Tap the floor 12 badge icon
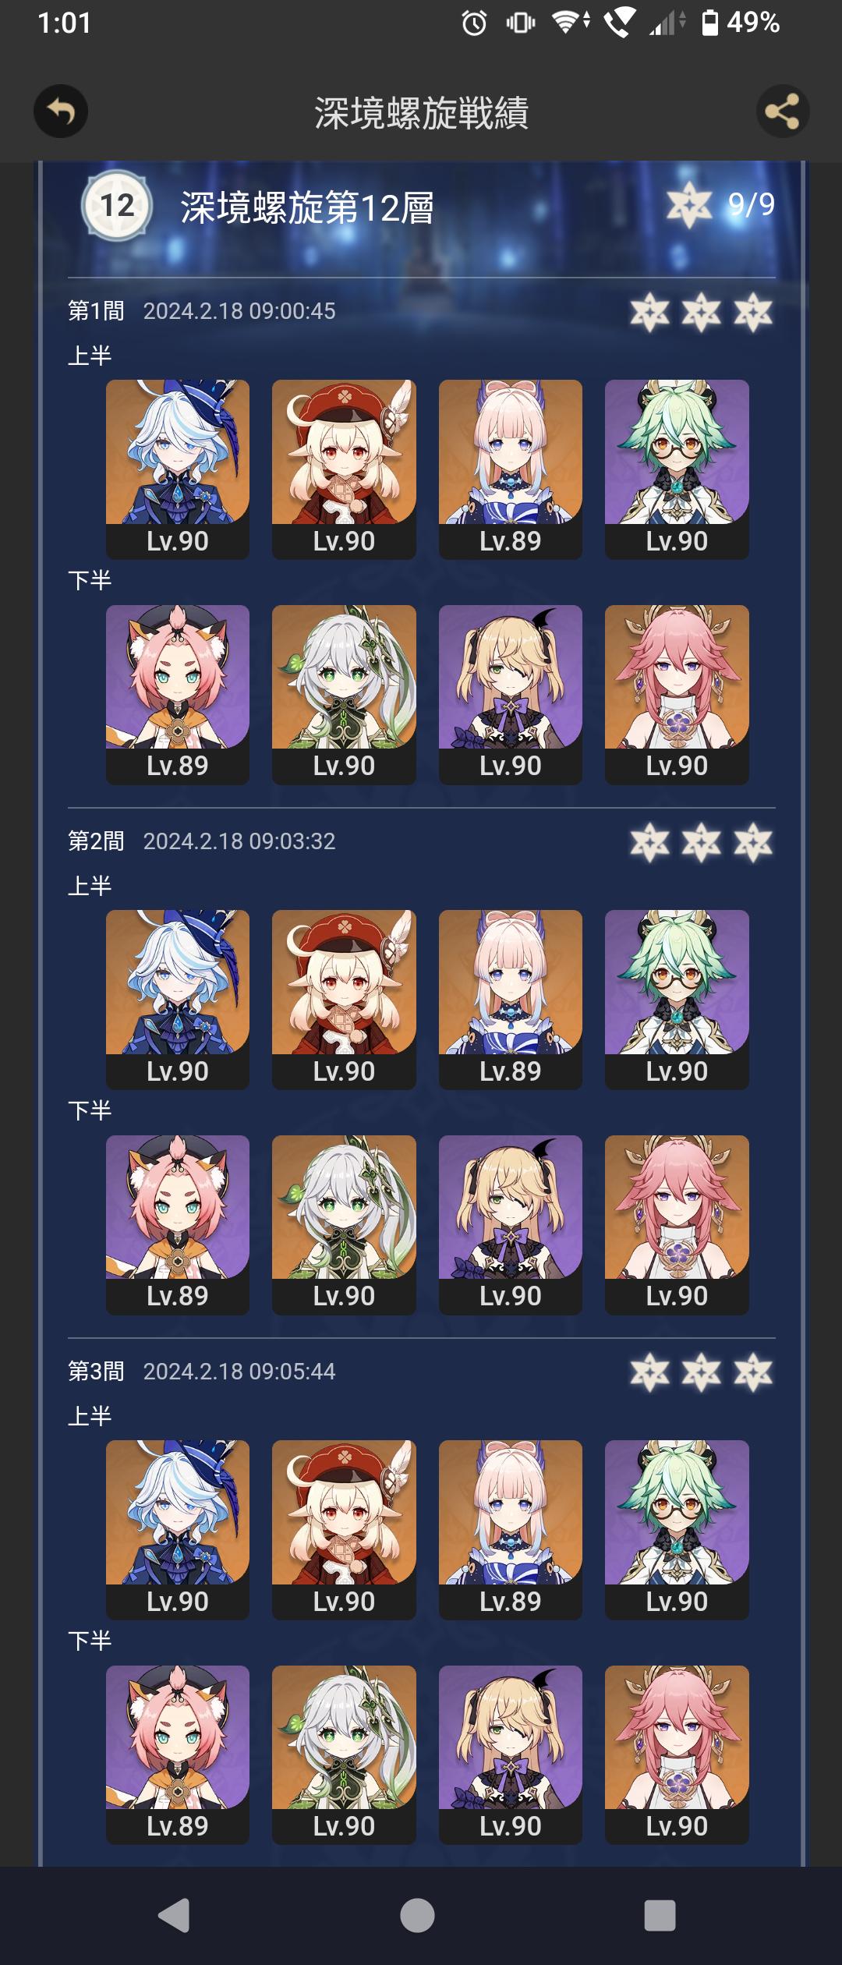 117,206
